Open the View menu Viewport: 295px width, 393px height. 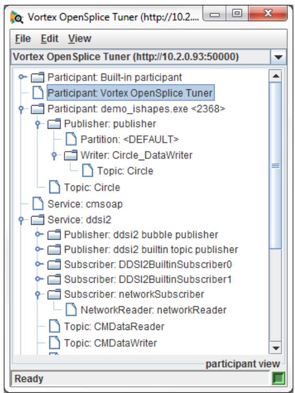[80, 39]
